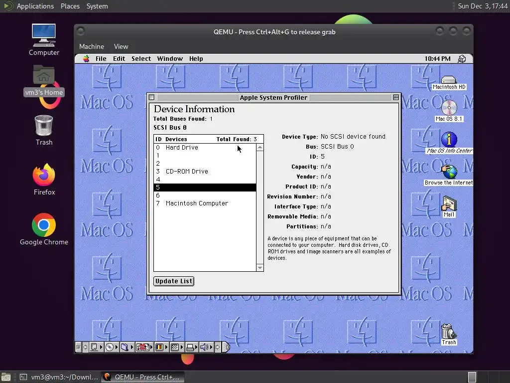Image resolution: width=510 pixels, height=383 pixels.
Task: Select the Macintosh HD desktop icon
Action: pyautogui.click(x=449, y=83)
